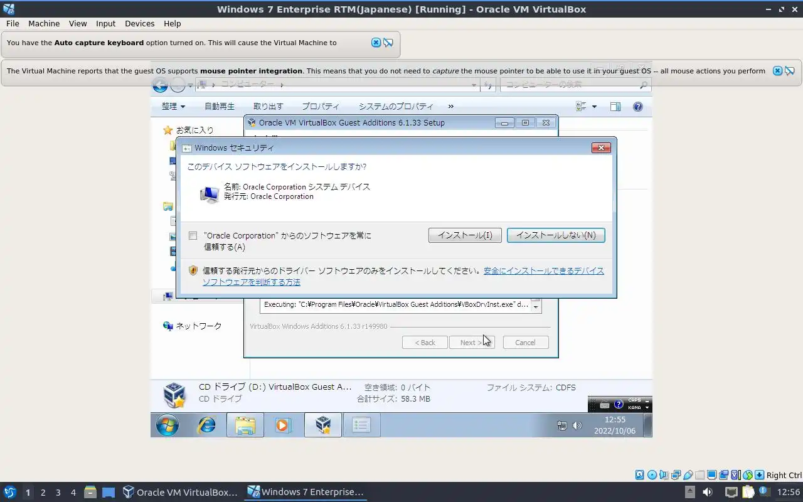This screenshot has height=502, width=803.
Task: Dismiss the Auto capture keyboard notification
Action: coord(376,43)
